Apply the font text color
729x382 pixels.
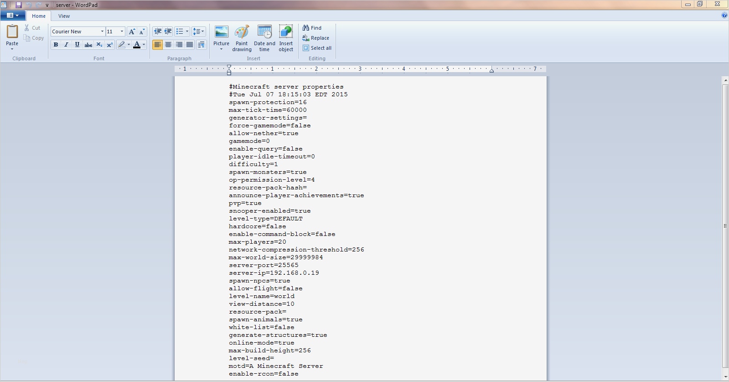click(x=137, y=45)
